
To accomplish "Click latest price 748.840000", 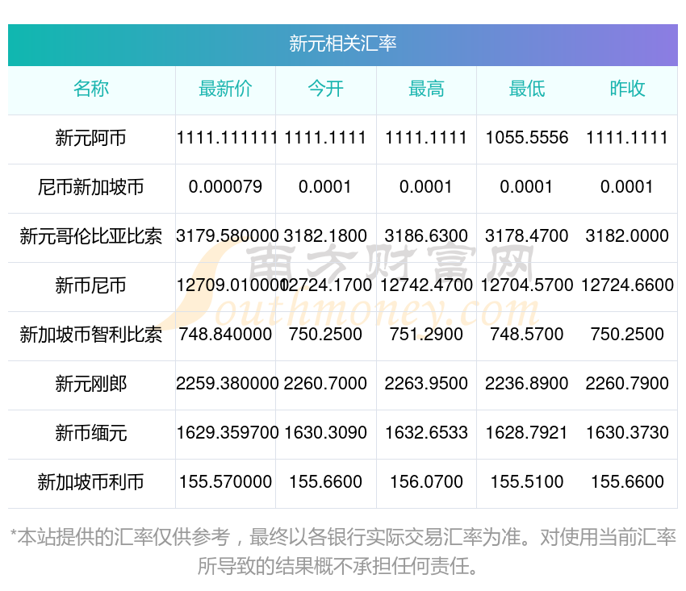I will [x=225, y=335].
